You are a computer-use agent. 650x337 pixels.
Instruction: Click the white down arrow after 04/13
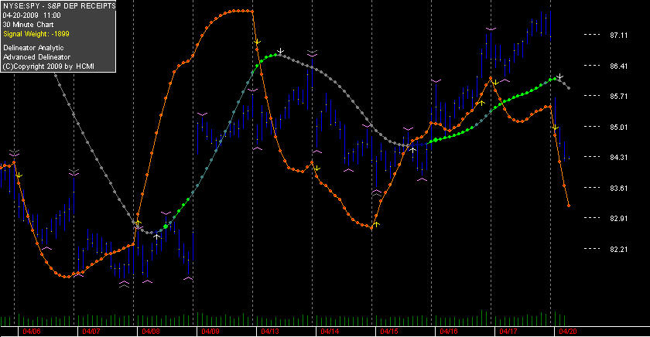pyautogui.click(x=280, y=51)
